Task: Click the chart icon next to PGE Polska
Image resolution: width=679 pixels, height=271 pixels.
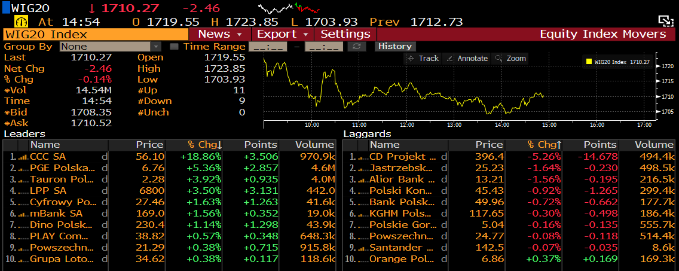Action: click(23, 168)
